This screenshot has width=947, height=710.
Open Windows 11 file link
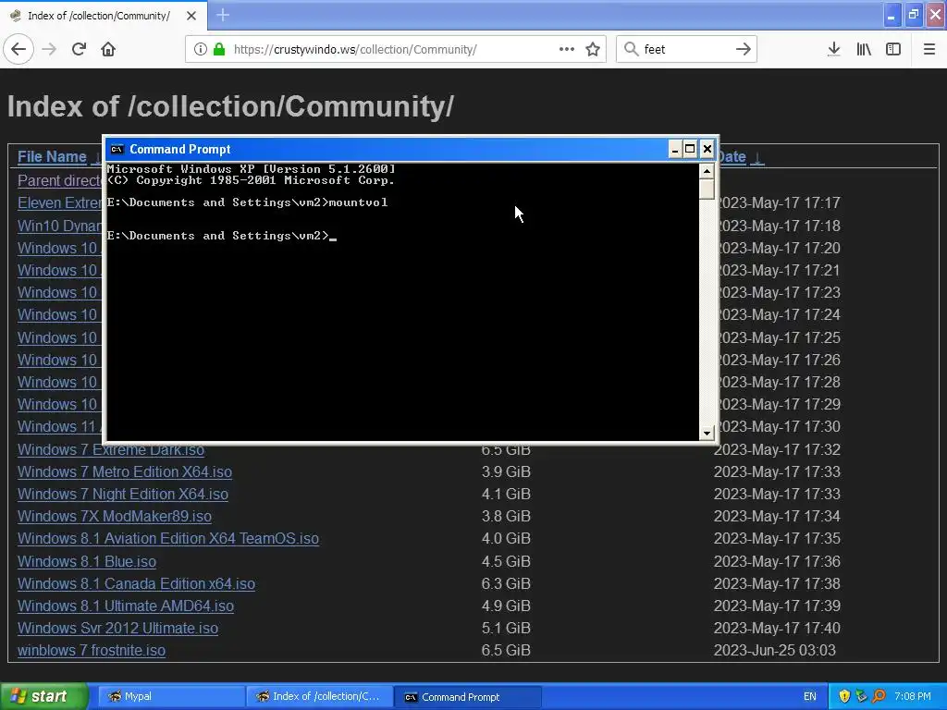pyautogui.click(x=60, y=426)
